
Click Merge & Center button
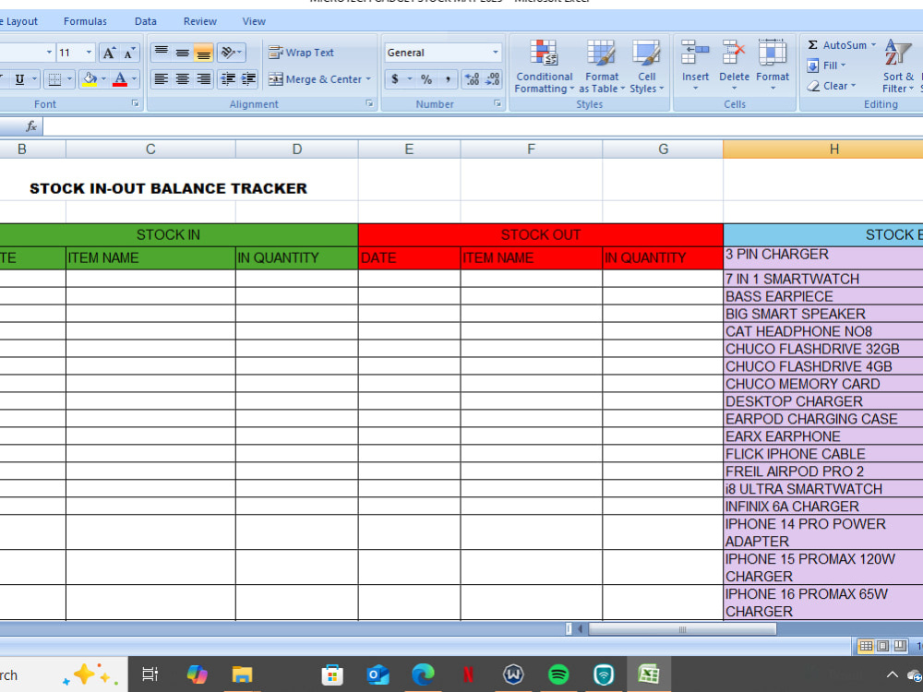point(315,78)
